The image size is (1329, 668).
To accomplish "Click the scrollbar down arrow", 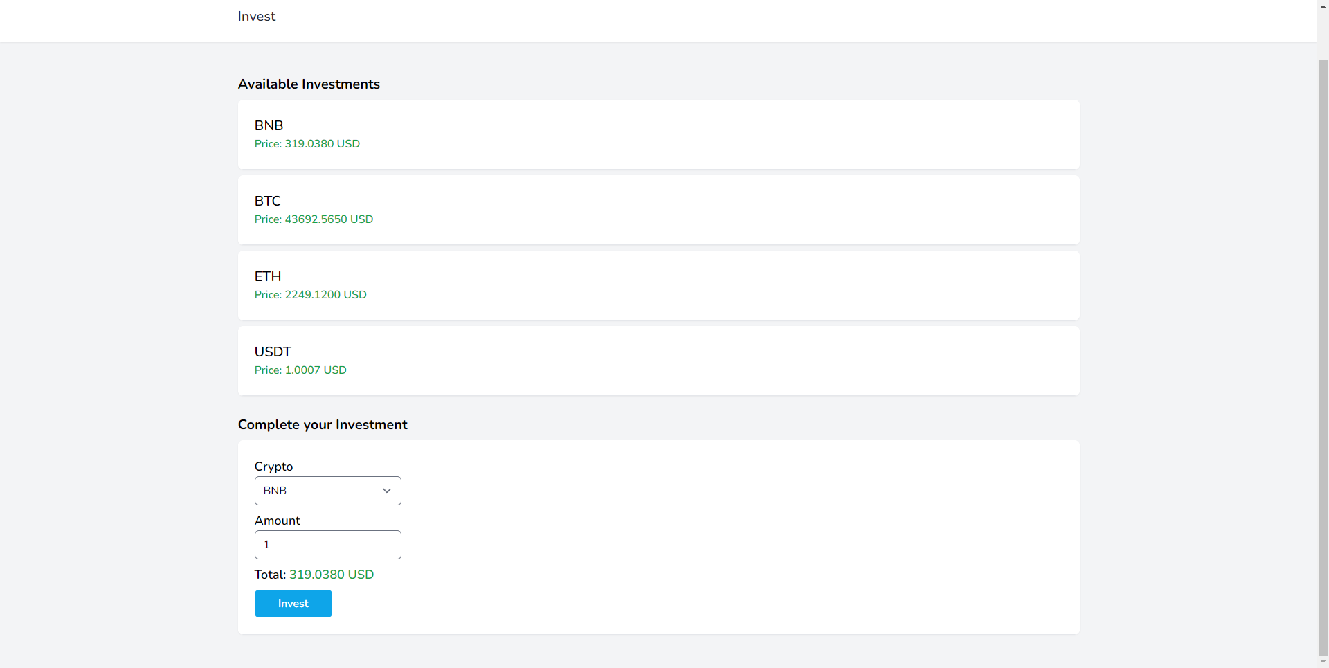I will tap(1323, 662).
